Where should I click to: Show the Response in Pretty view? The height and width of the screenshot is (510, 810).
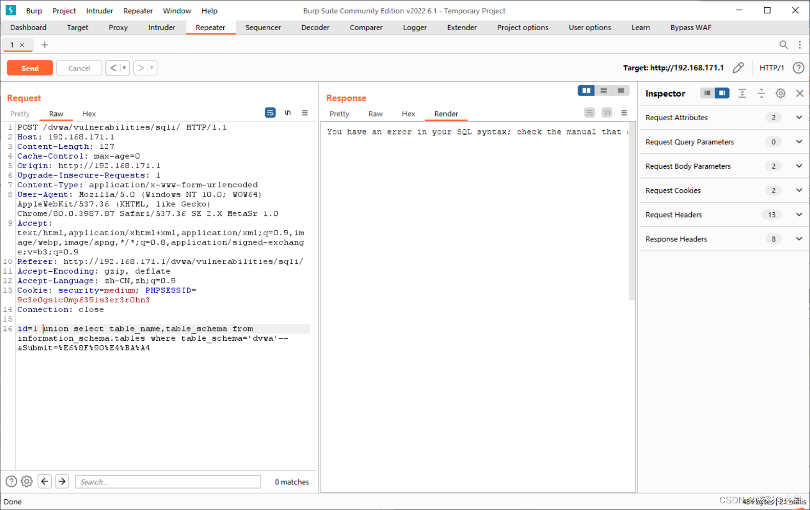339,114
